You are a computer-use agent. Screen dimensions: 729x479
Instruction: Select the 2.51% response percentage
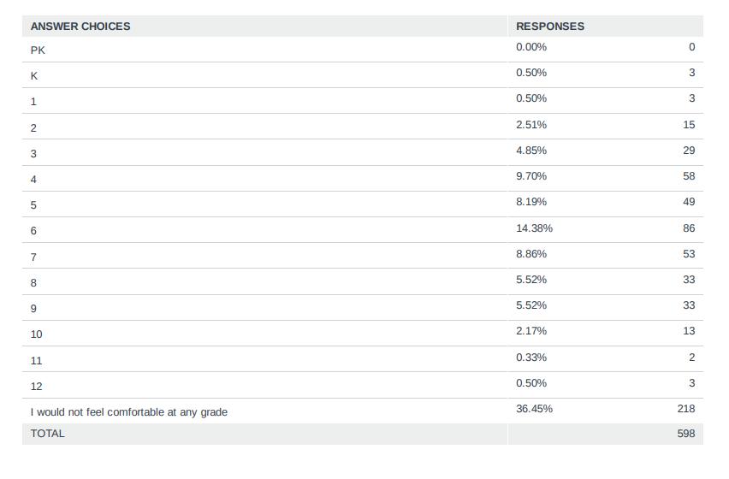click(531, 125)
